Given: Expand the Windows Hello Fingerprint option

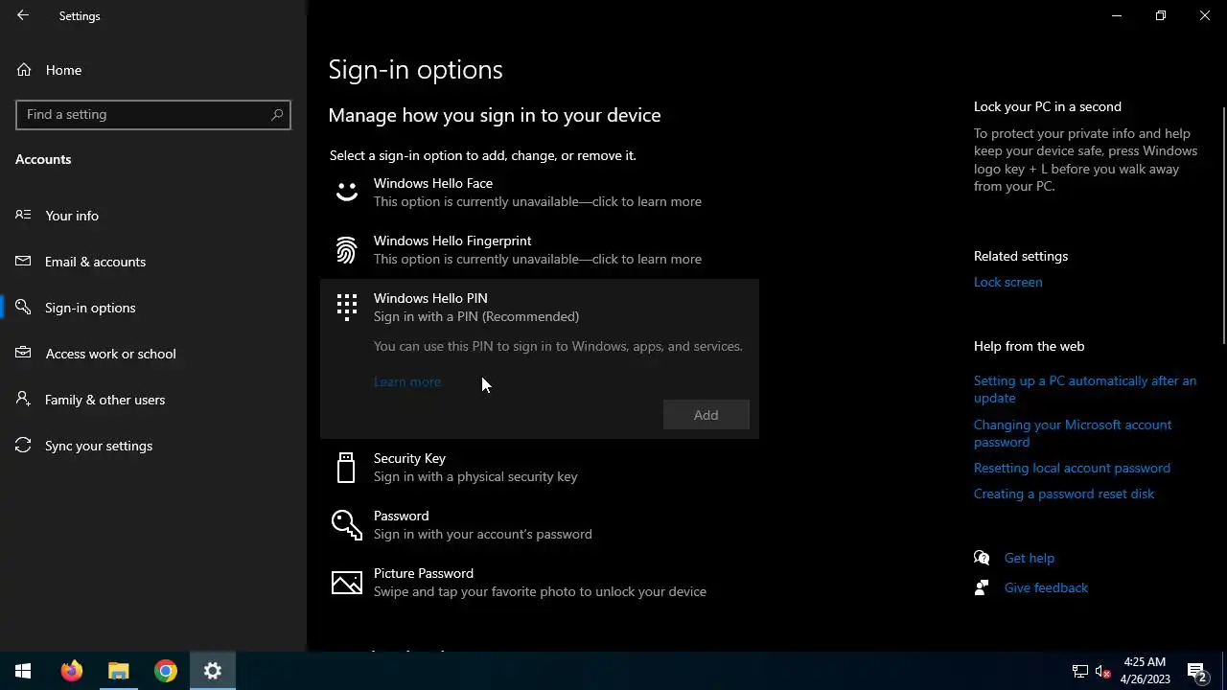Looking at the screenshot, I should 540,250.
